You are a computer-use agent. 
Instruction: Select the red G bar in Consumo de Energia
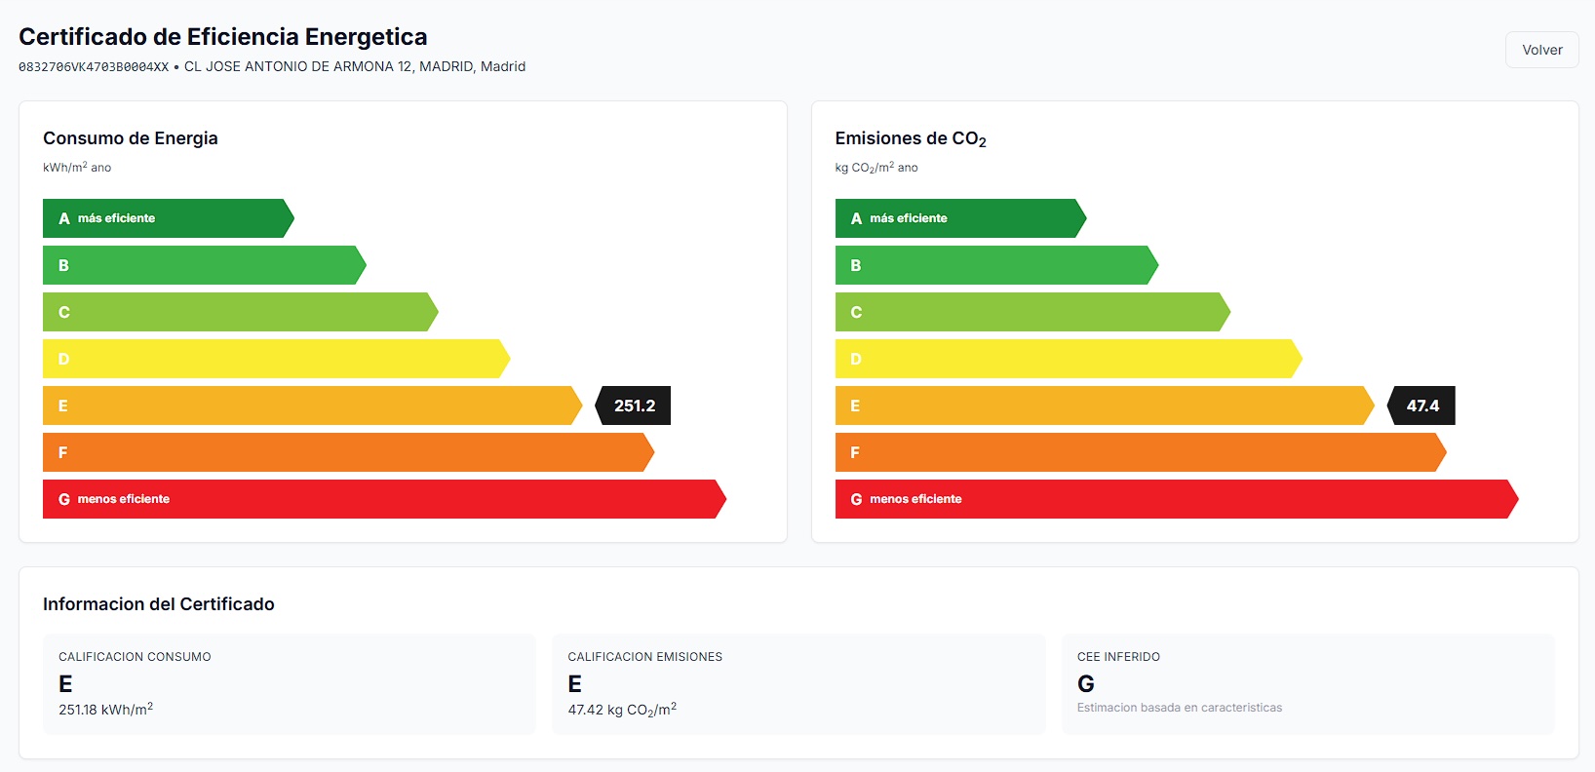pyautogui.click(x=382, y=499)
